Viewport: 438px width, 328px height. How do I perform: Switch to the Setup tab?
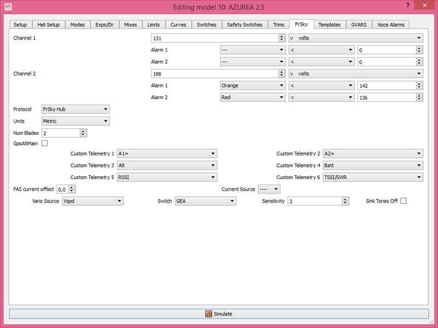tap(20, 25)
